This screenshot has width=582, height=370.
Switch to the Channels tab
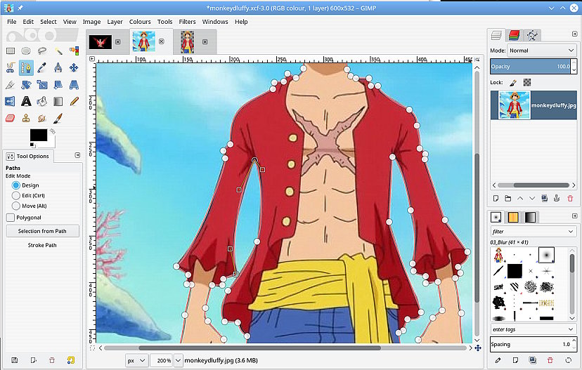[514, 35]
